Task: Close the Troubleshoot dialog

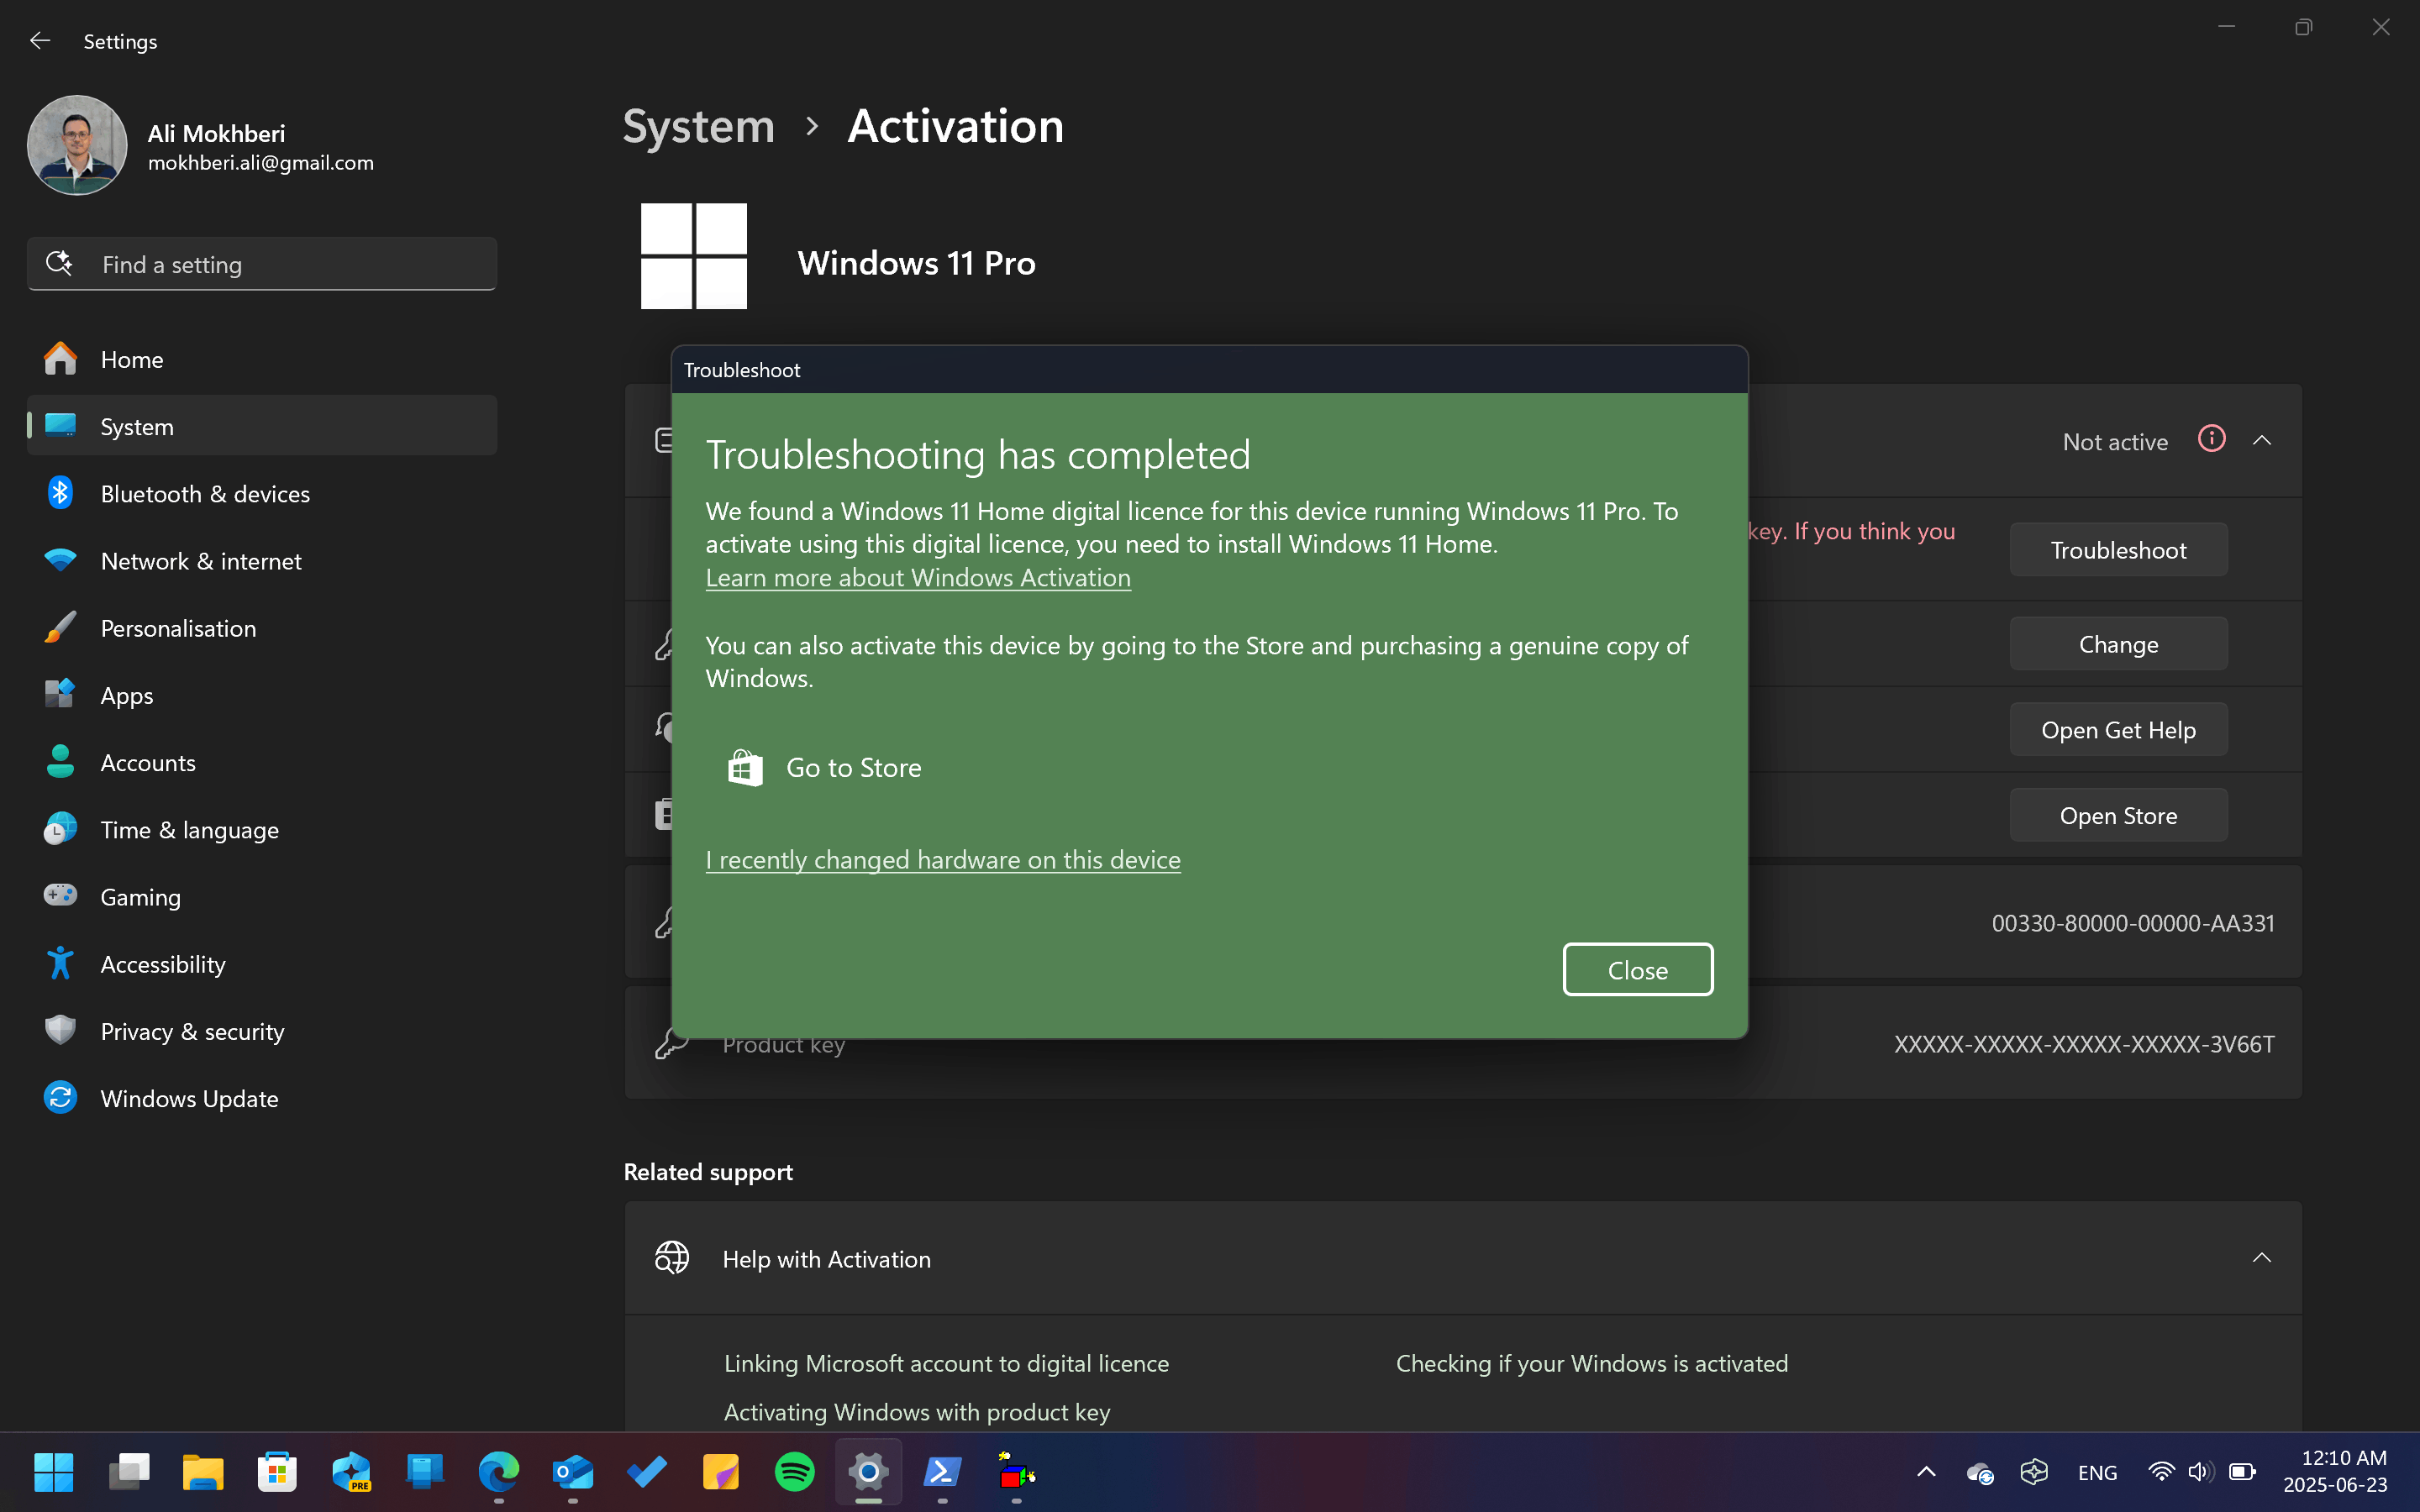Action: tap(1638, 970)
